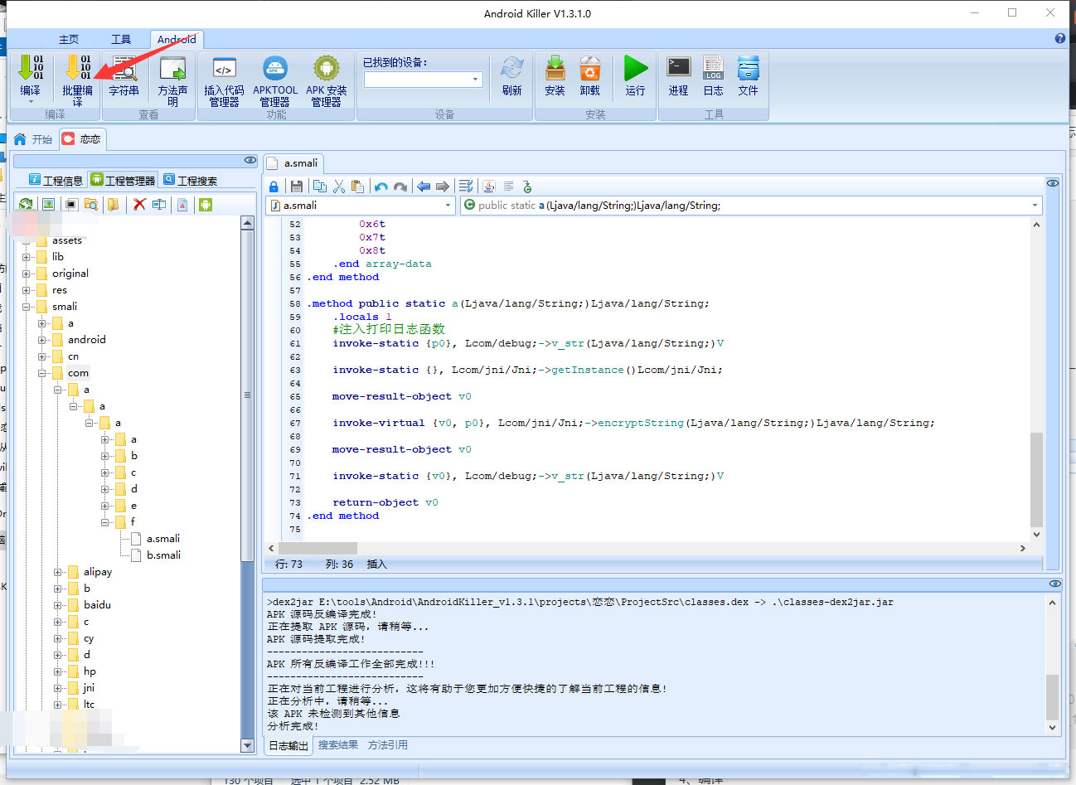
Task: Select b.smali in project tree
Action: click(163, 555)
